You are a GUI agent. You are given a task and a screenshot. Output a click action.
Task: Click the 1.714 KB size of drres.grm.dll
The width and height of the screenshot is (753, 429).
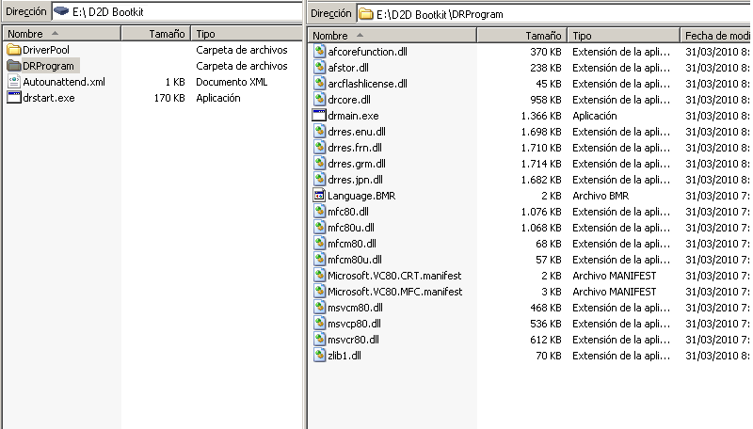click(x=540, y=164)
